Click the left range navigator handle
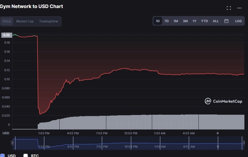Viewport: 248px width, 157px height. (x=12, y=143)
